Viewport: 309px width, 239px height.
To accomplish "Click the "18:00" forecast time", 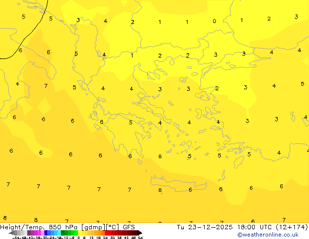I will (246, 227).
